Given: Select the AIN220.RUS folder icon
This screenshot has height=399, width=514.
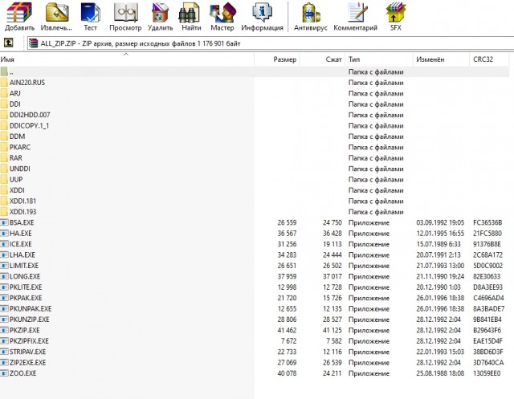Looking at the screenshot, I should pos(4,83).
